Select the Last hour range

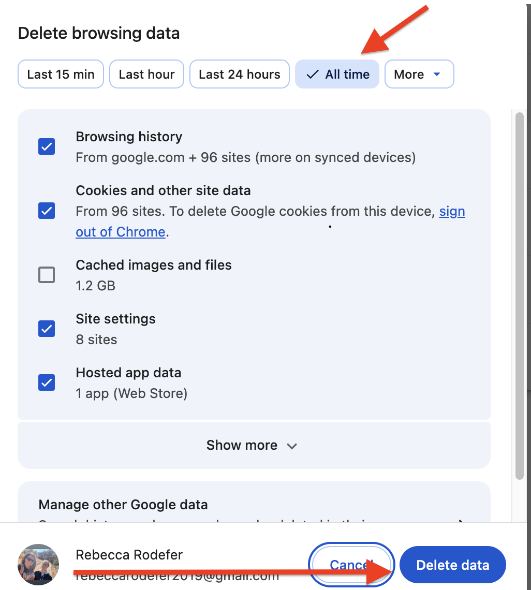147,74
